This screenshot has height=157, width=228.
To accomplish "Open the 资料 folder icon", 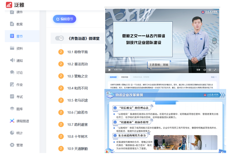I will pyautogui.click(x=12, y=48).
